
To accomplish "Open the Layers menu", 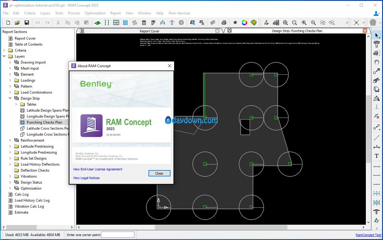I will 45,13.
